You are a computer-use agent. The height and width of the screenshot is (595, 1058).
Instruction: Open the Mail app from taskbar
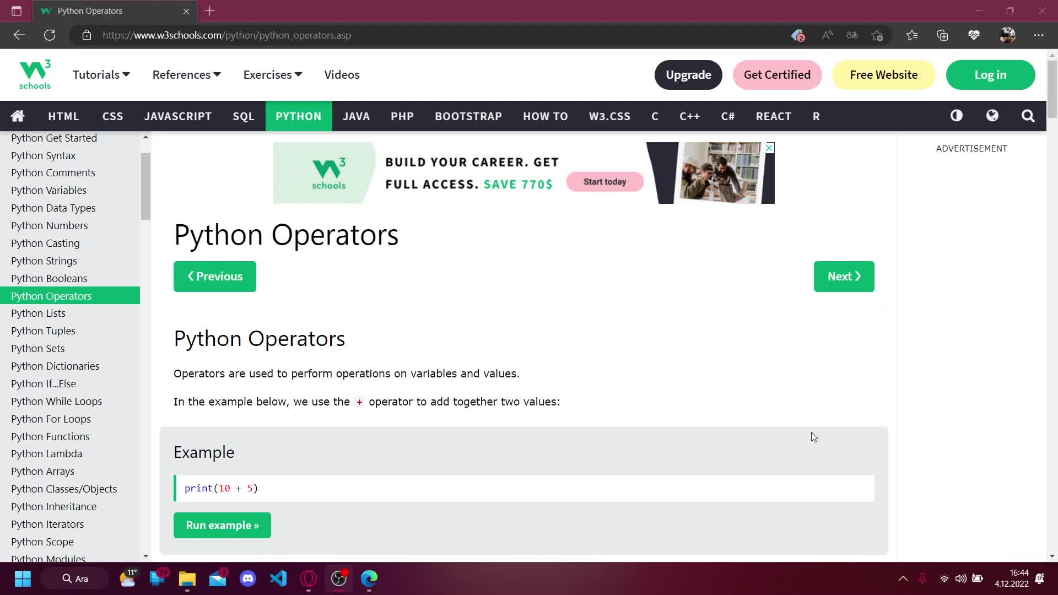click(x=218, y=578)
